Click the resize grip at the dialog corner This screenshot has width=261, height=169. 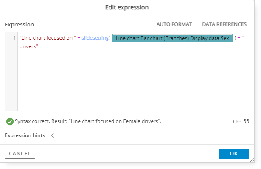point(252,160)
